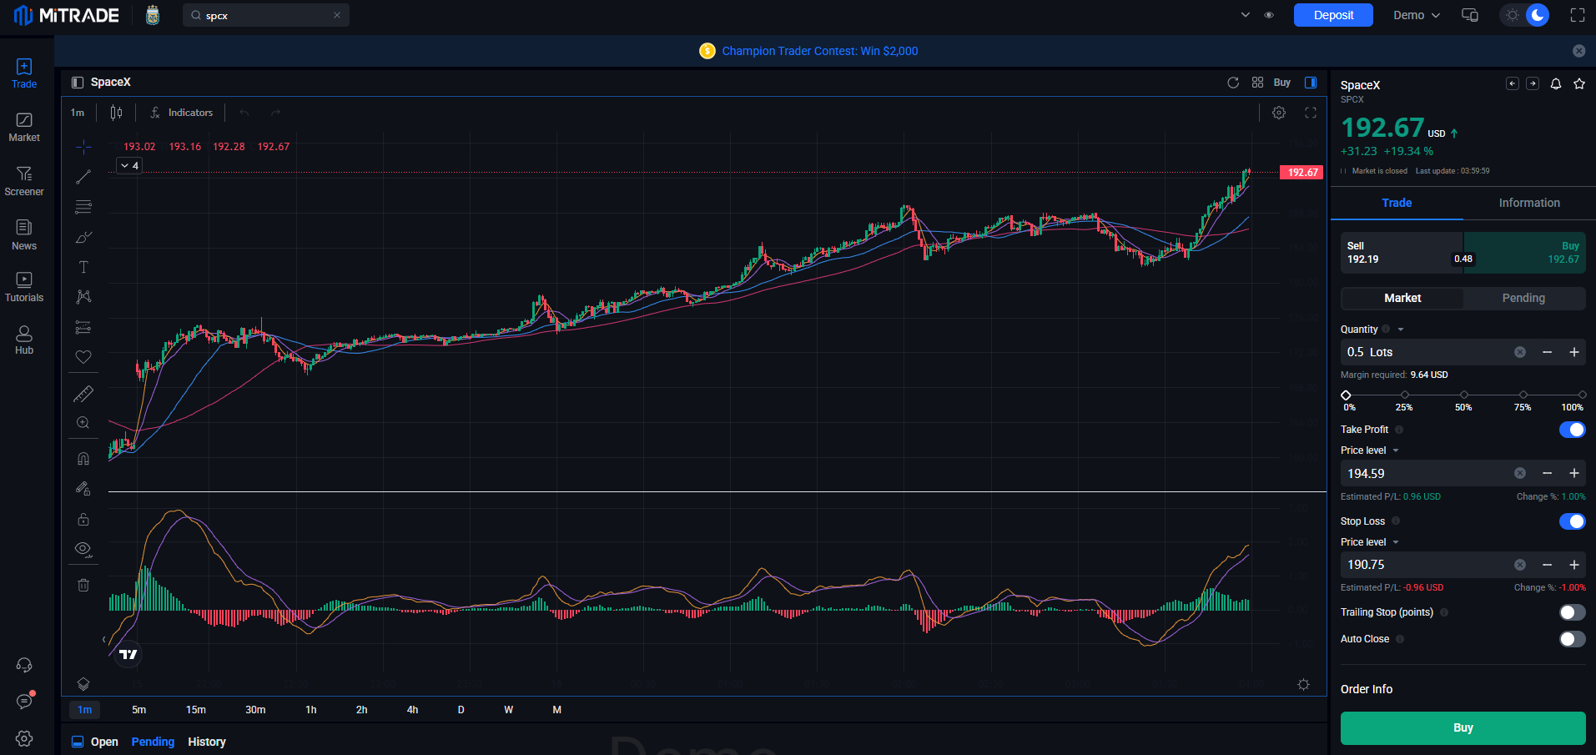Open Take Profit Price level dropdown
Viewport: 1596px width, 755px height.
point(1396,450)
